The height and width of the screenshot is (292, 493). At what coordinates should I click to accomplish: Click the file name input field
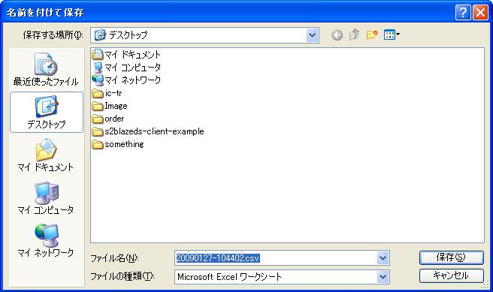click(276, 258)
